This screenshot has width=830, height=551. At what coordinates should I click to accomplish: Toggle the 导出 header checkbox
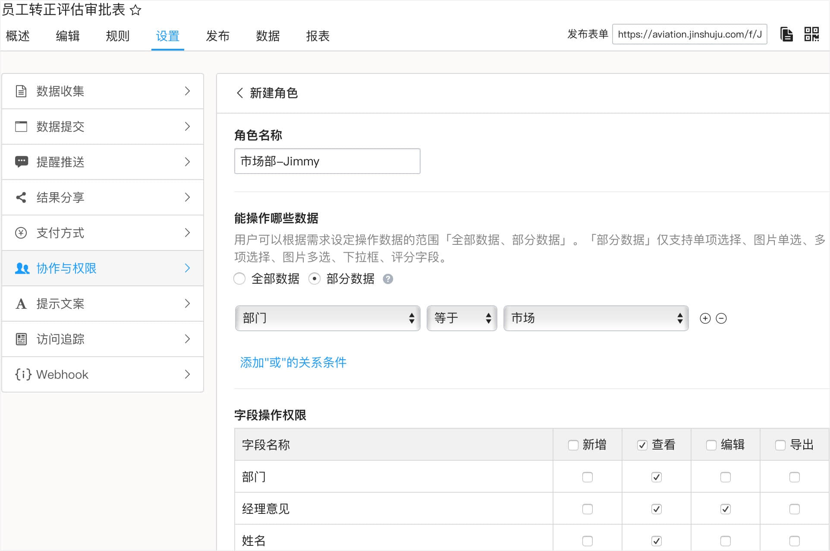click(x=780, y=445)
